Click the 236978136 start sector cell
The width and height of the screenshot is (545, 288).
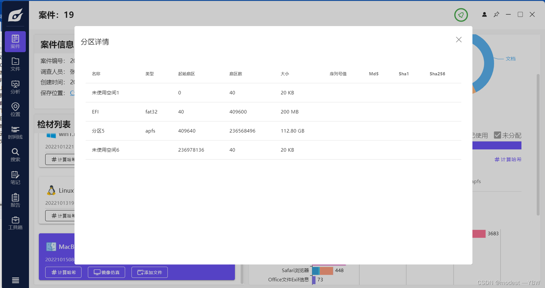191,150
